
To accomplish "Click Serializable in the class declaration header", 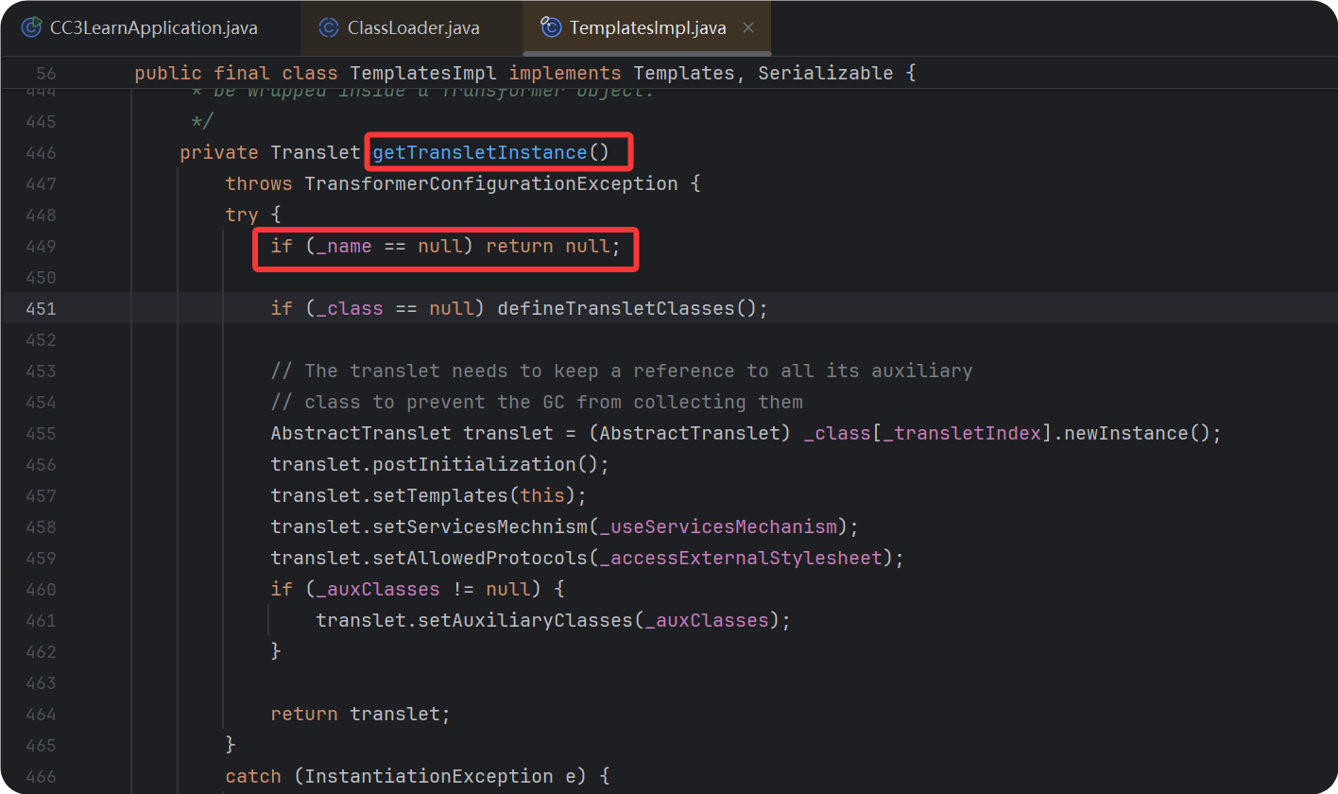I will pyautogui.click(x=824, y=72).
